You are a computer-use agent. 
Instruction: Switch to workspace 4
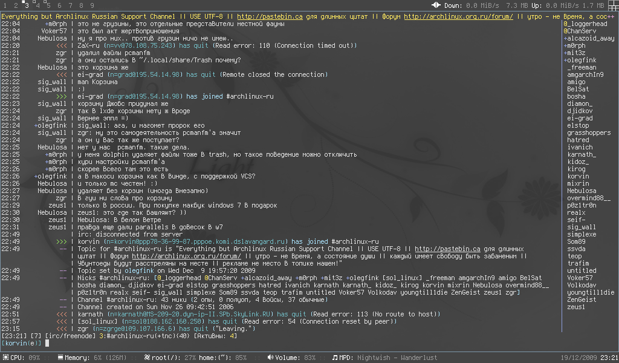click(37, 5)
